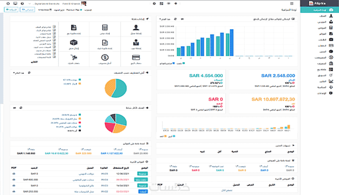
Task: Click the green-bordered eye button below header
Action: click(x=11, y=10)
